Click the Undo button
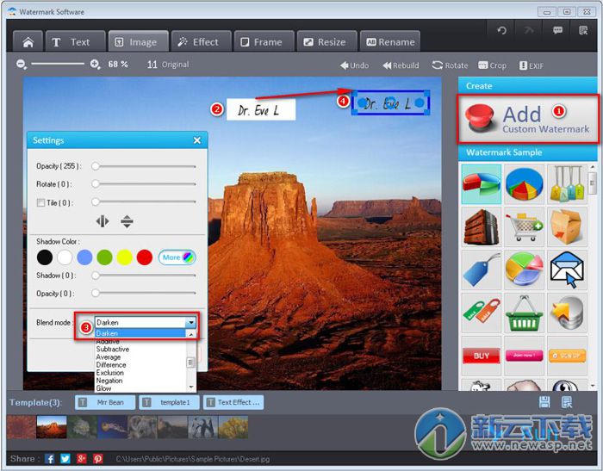Screen dimensions: 603x471 tap(355, 65)
